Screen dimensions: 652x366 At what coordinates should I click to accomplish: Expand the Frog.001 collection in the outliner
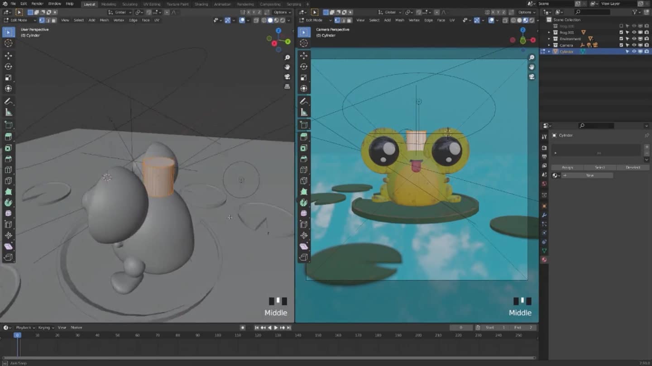[x=549, y=32]
